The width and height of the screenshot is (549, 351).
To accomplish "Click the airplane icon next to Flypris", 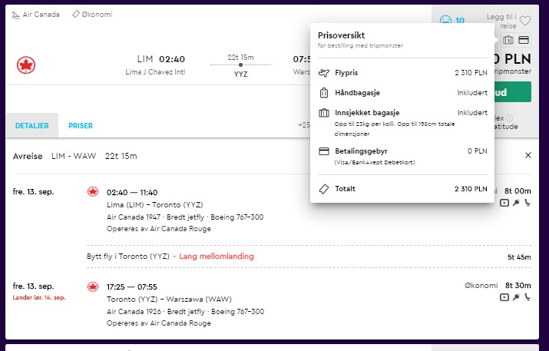I will pos(324,73).
